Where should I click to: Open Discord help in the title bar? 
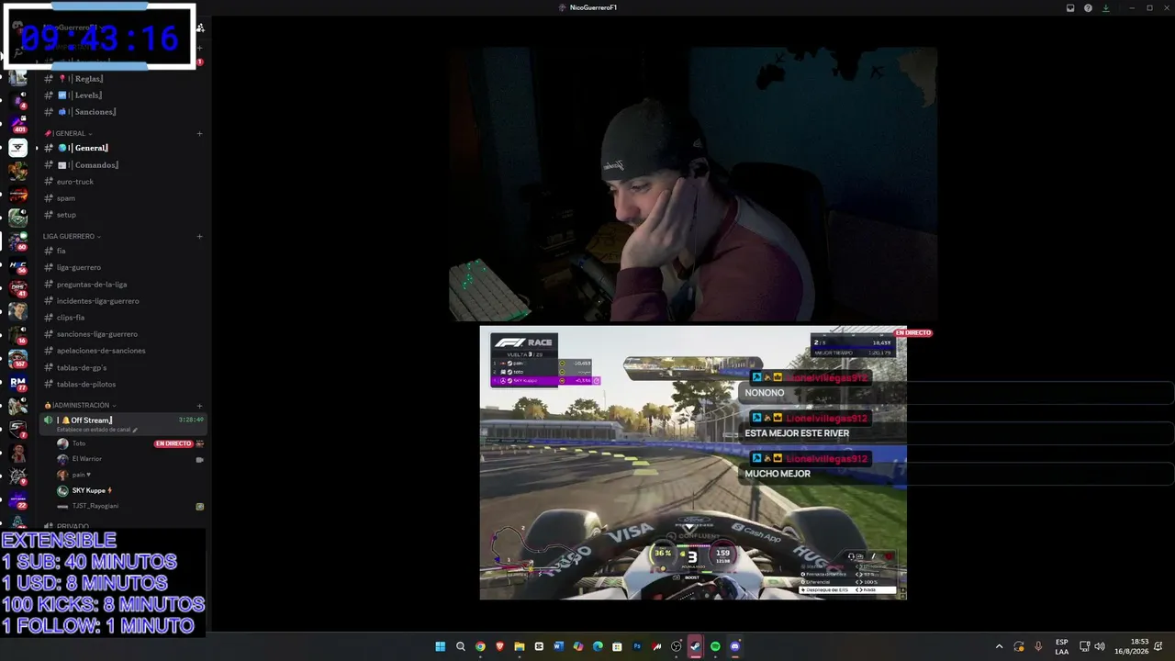click(1088, 7)
